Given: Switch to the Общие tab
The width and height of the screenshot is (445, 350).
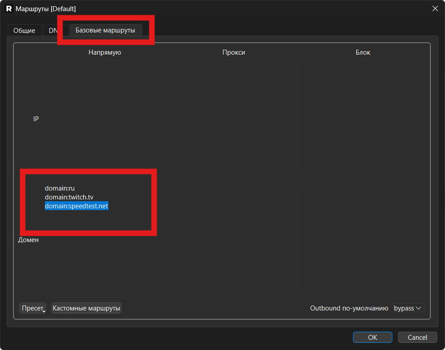Looking at the screenshot, I should pos(24,31).
